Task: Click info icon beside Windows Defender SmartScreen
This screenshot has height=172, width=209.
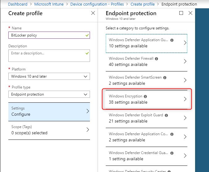Action: click(165, 78)
